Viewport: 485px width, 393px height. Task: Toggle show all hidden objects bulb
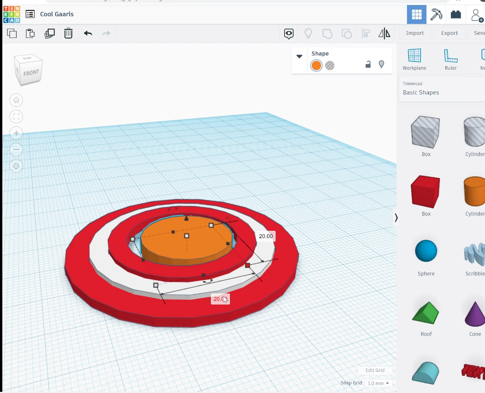tap(308, 34)
